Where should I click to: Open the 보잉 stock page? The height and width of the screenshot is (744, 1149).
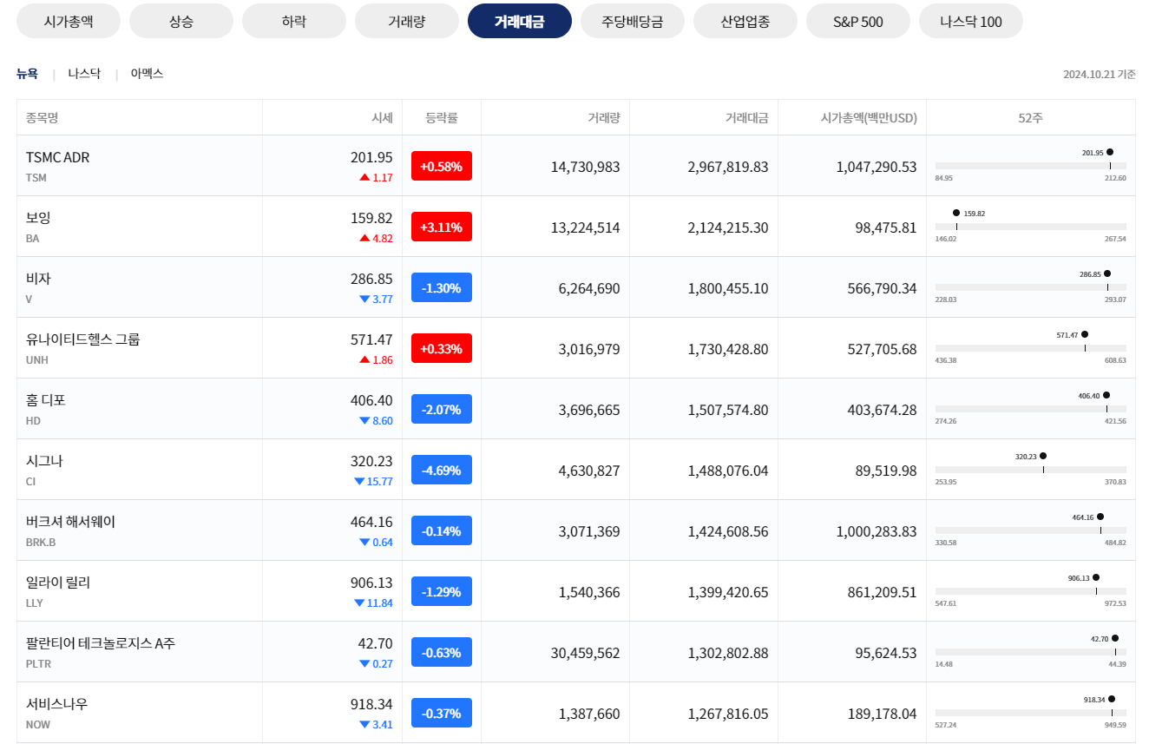coord(38,218)
